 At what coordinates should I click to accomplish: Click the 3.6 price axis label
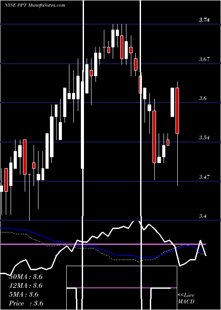tap(203, 98)
